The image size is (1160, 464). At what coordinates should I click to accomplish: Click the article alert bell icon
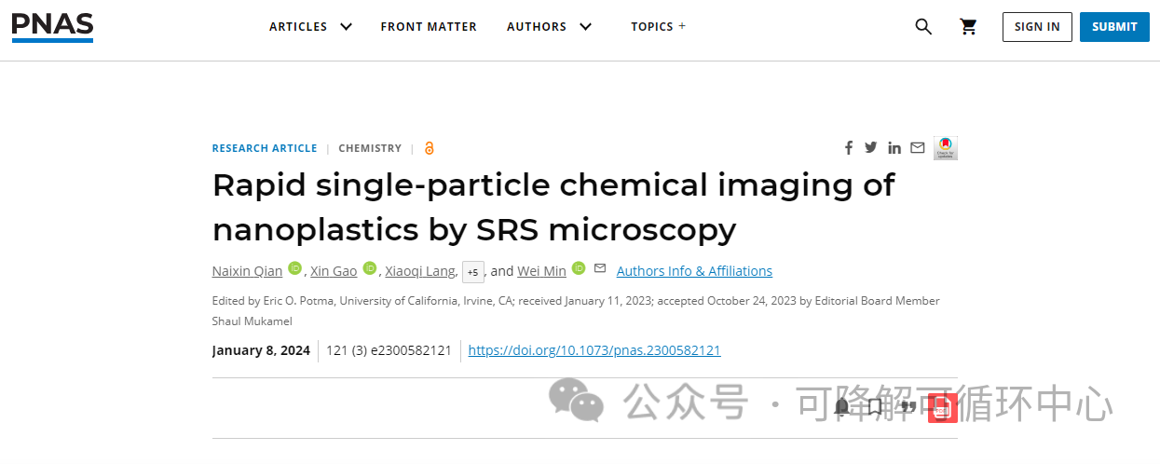click(842, 407)
